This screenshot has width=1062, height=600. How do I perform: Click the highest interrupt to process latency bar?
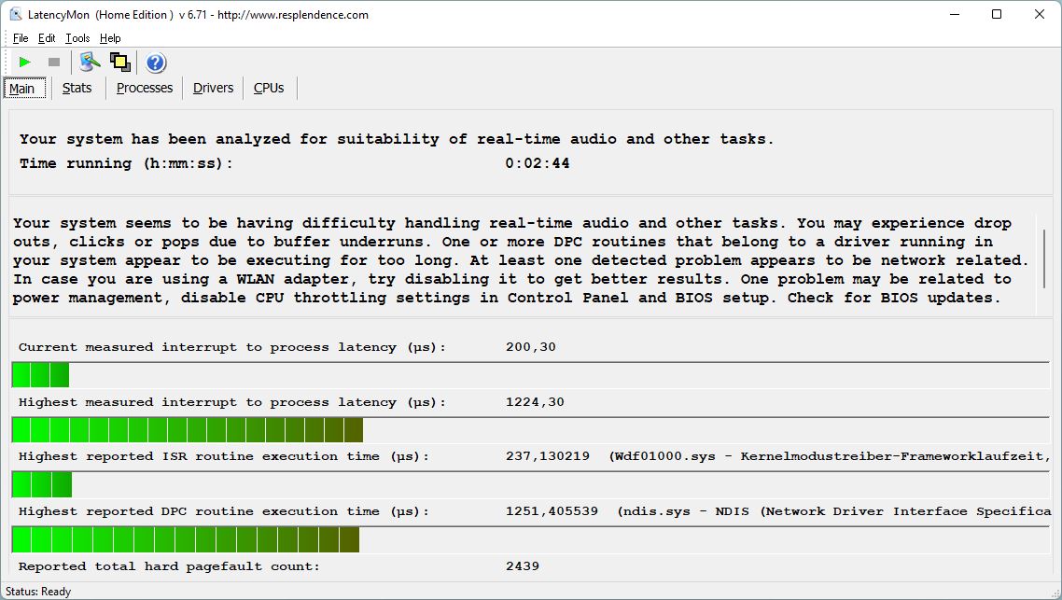pos(530,430)
